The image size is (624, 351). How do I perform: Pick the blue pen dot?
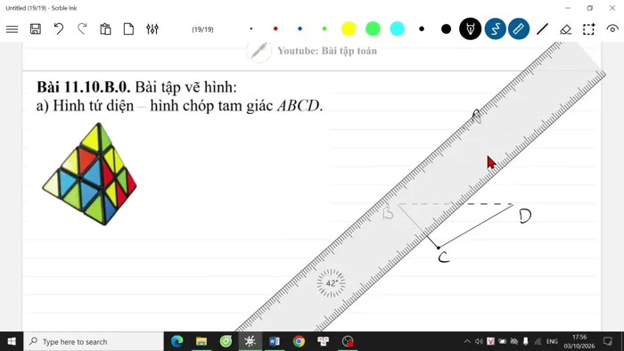(300, 29)
